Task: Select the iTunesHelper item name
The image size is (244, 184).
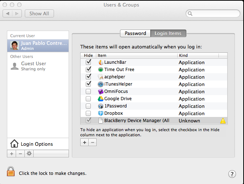Action: click(118, 84)
